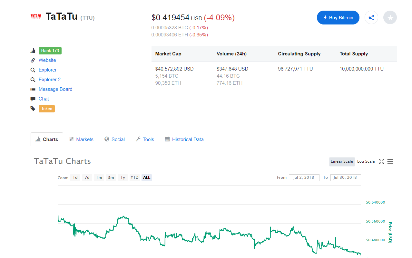Screen dimensions: 412x258
Task: Set chart zoom to ALL
Action: (147, 177)
